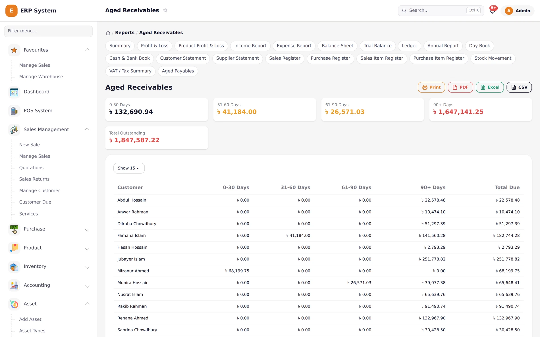Go to home via breadcrumb house icon
This screenshot has width=540, height=337.
coord(108,33)
